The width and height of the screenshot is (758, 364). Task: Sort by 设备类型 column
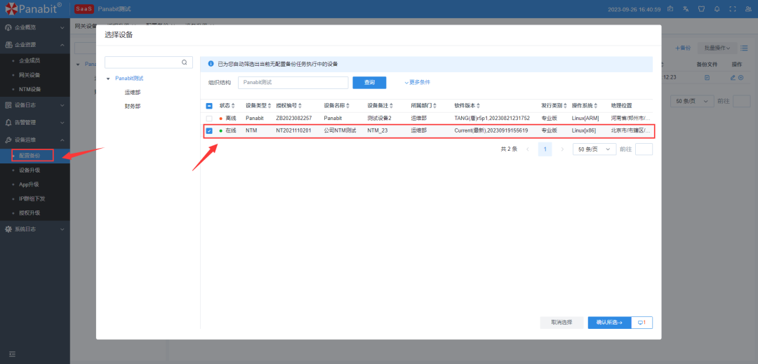click(x=270, y=106)
